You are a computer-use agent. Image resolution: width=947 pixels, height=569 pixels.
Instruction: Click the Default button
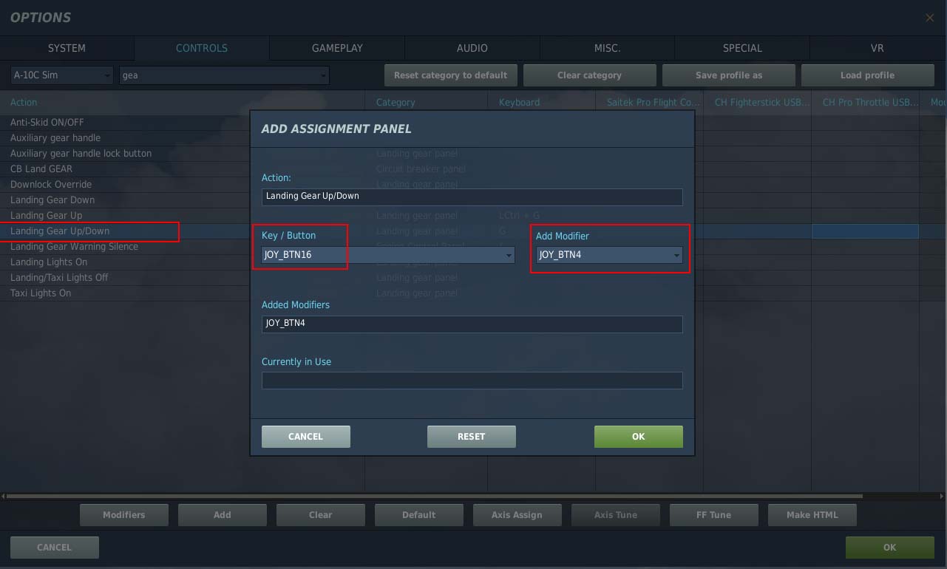pos(419,515)
